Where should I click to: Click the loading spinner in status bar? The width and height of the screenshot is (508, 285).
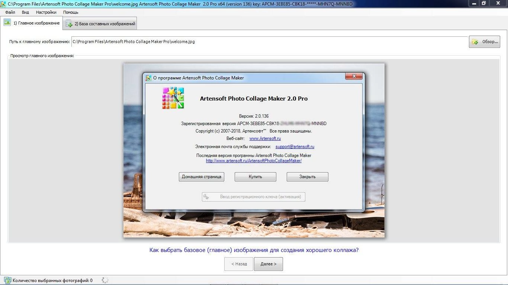105,280
